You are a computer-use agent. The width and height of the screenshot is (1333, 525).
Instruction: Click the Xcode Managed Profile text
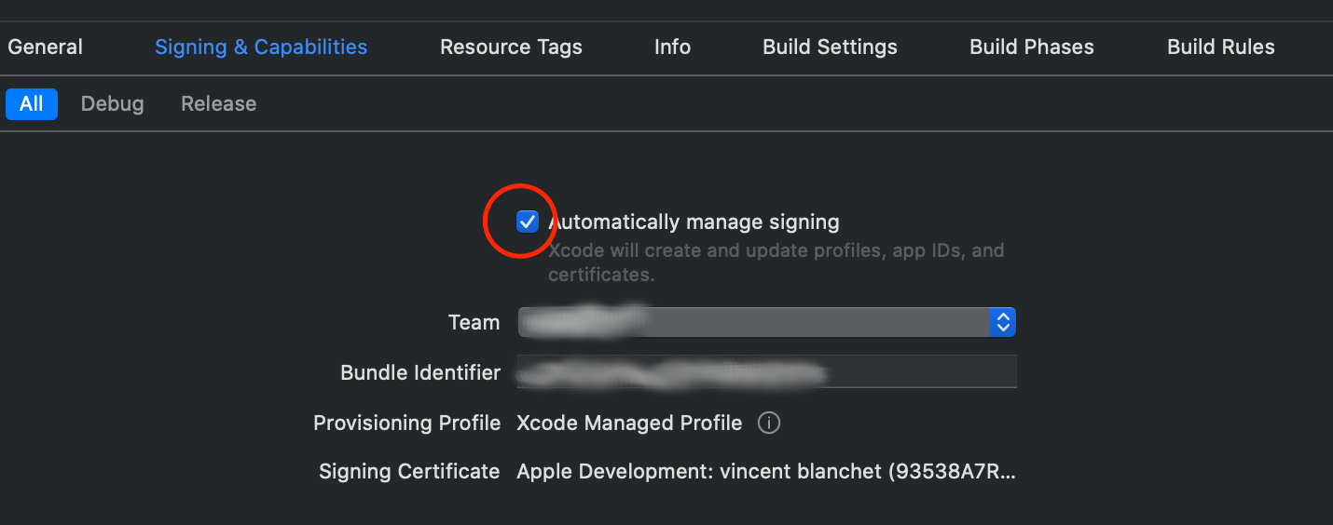pos(629,424)
